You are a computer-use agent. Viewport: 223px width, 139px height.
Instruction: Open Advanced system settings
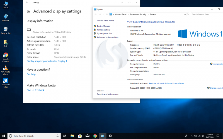pyautogui.click(x=108, y=37)
